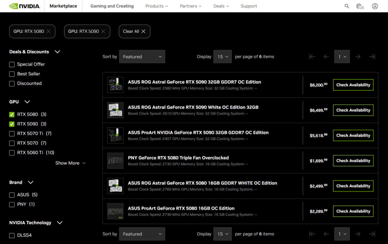Open the Support link in header

pos(249,6)
